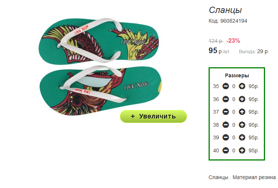Select the quantity value for size 40
This screenshot has height=188, width=278.
[234, 150]
